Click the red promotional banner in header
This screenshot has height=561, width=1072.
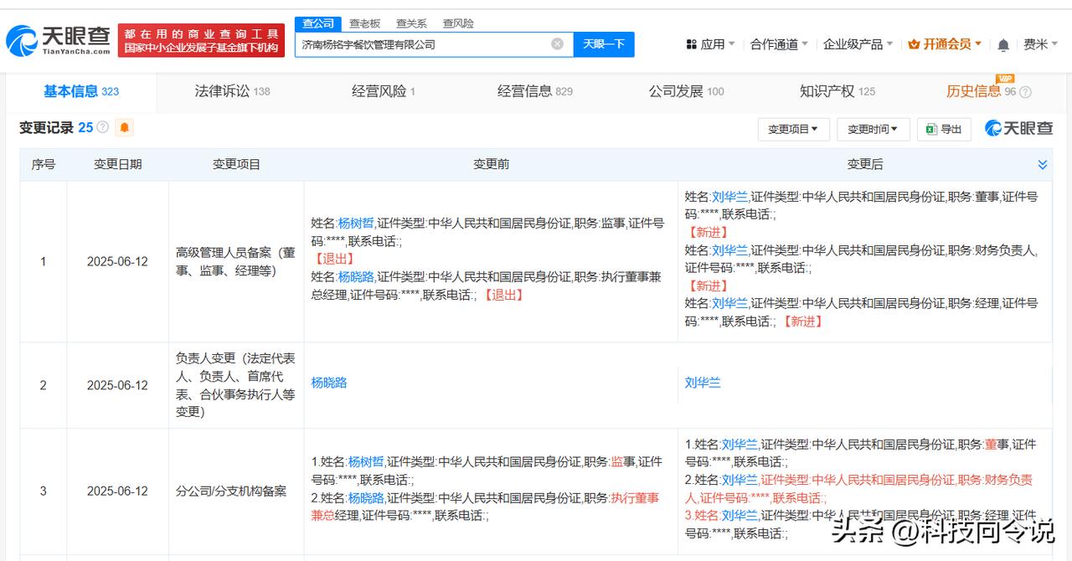pos(202,40)
